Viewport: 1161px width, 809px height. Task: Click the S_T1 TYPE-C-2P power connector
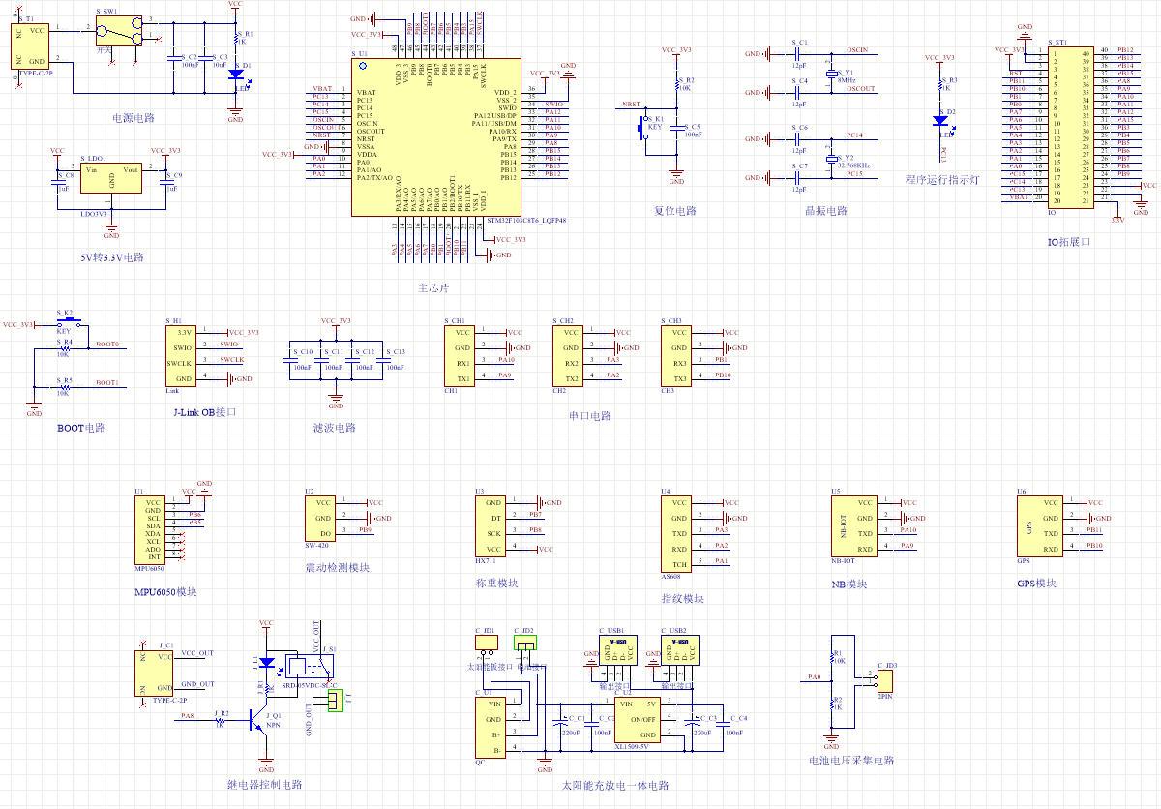[32, 45]
